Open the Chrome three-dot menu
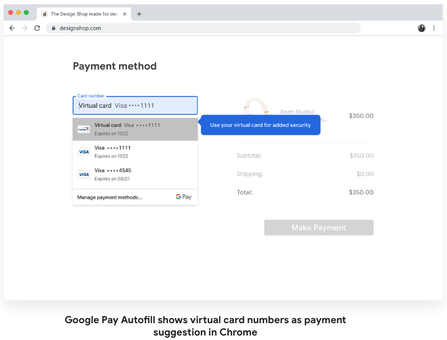The width and height of the screenshot is (447, 340). 434,28
